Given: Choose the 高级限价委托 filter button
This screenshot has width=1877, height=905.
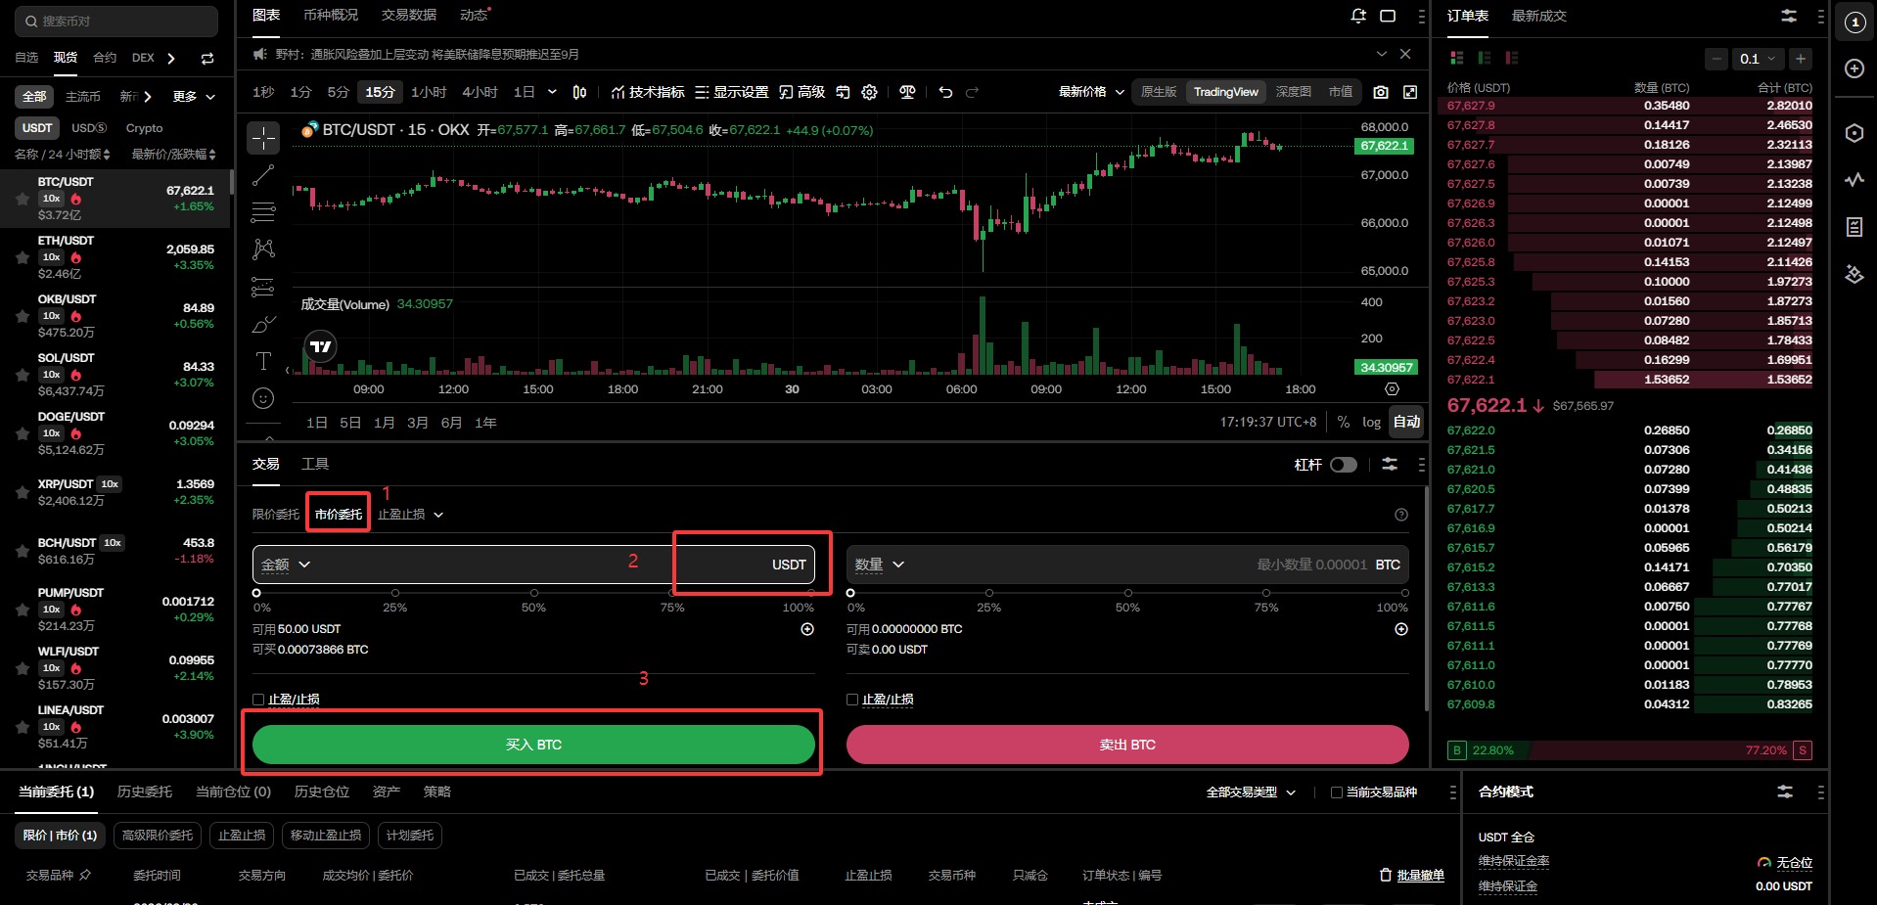Looking at the screenshot, I should tap(158, 836).
